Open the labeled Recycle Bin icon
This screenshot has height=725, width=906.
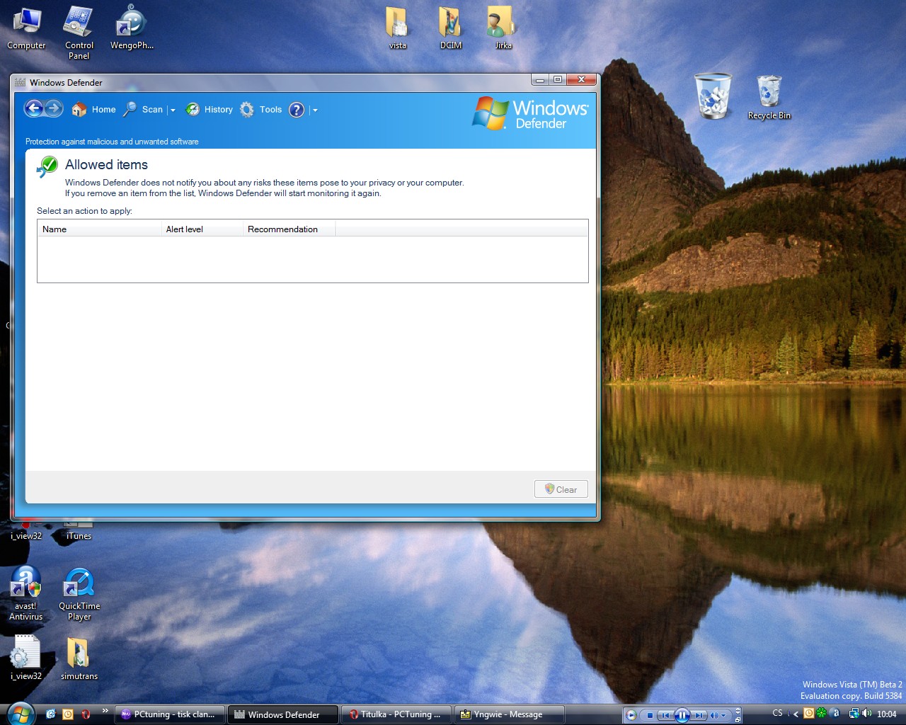[x=769, y=97]
